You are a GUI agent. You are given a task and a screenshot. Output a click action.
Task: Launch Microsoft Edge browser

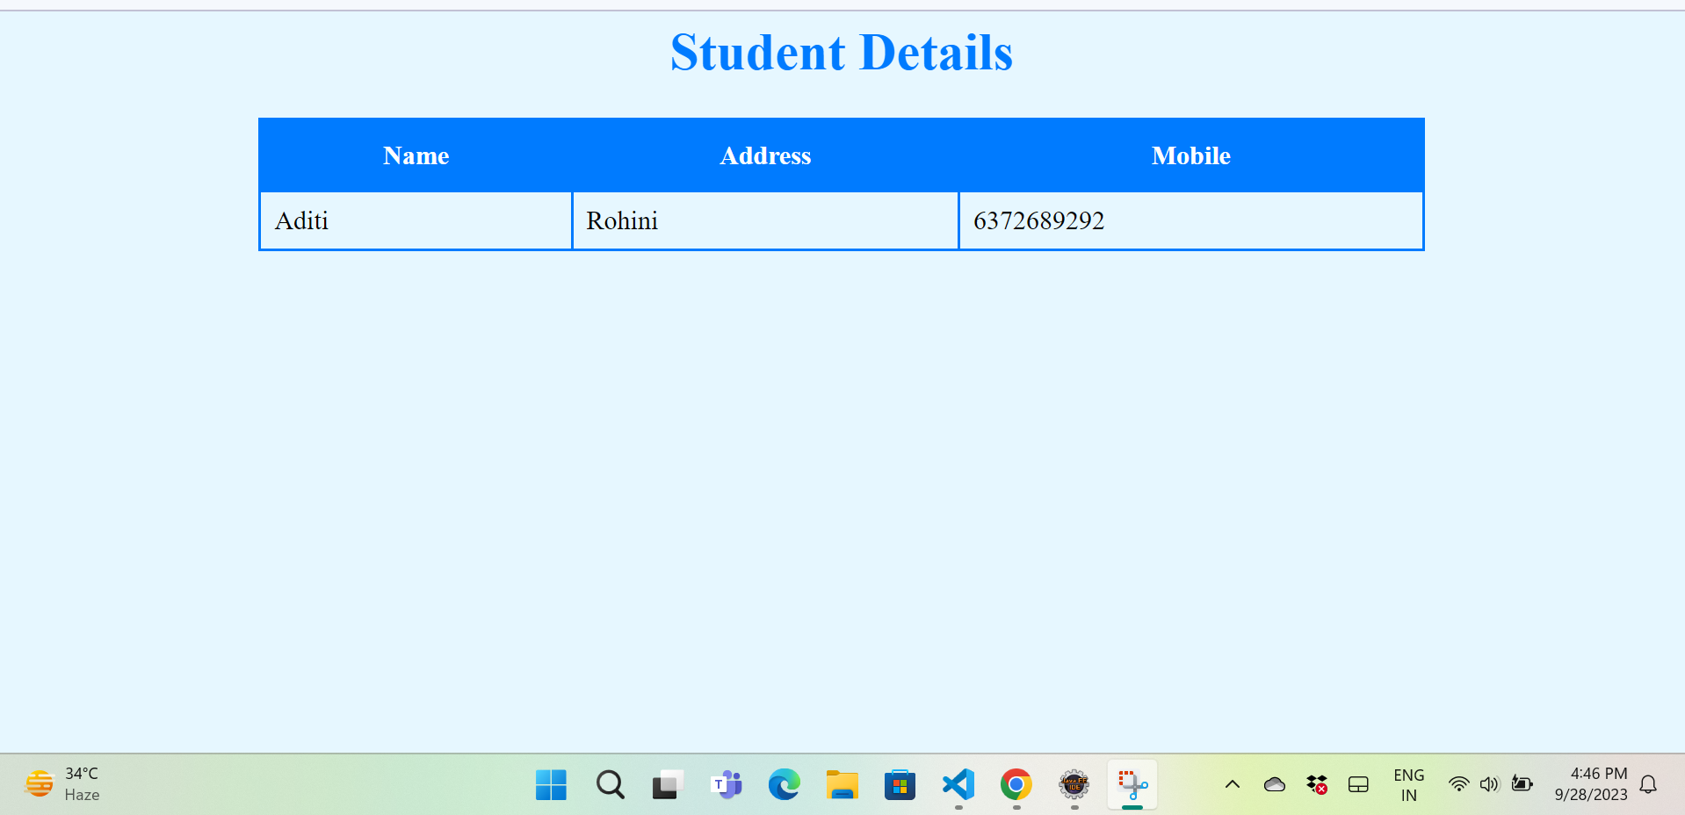click(784, 784)
